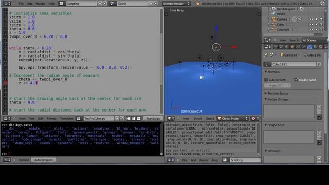The width and height of the screenshot is (329, 185).
Task: Open the Object menu in the 3D view
Action: pyautogui.click(x=209, y=118)
